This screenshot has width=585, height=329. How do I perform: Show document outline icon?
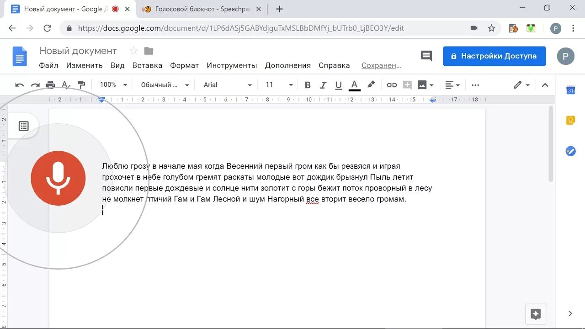[x=24, y=126]
